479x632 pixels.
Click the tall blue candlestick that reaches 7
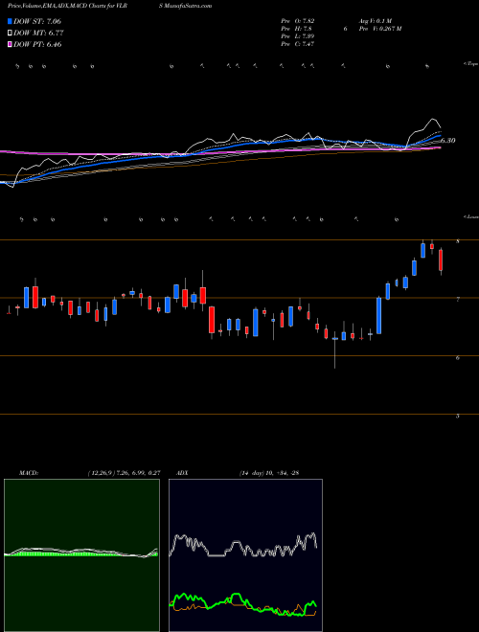(x=379, y=316)
